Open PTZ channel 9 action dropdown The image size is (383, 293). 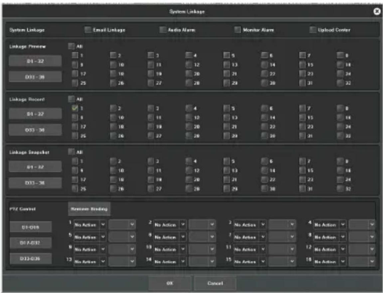pos(90,249)
